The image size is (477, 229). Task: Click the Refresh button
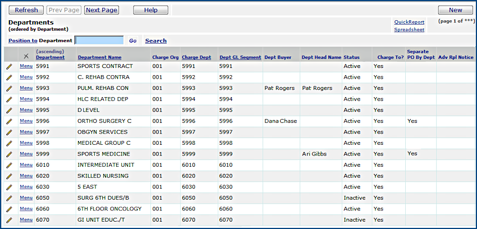point(26,10)
